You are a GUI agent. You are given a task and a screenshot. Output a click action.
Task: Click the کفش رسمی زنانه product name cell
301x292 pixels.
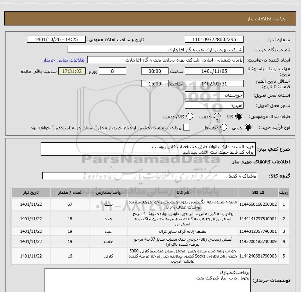(183, 241)
